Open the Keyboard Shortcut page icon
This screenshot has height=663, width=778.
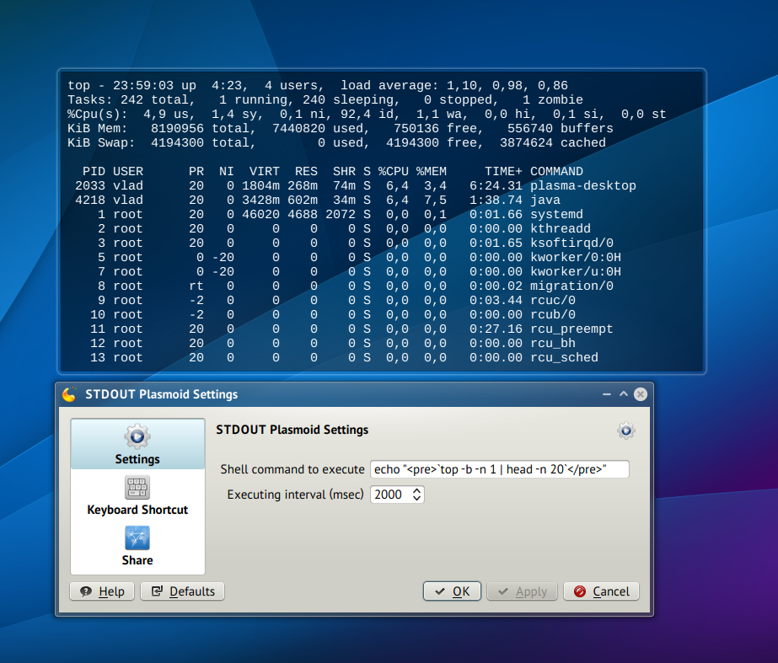pyautogui.click(x=137, y=488)
